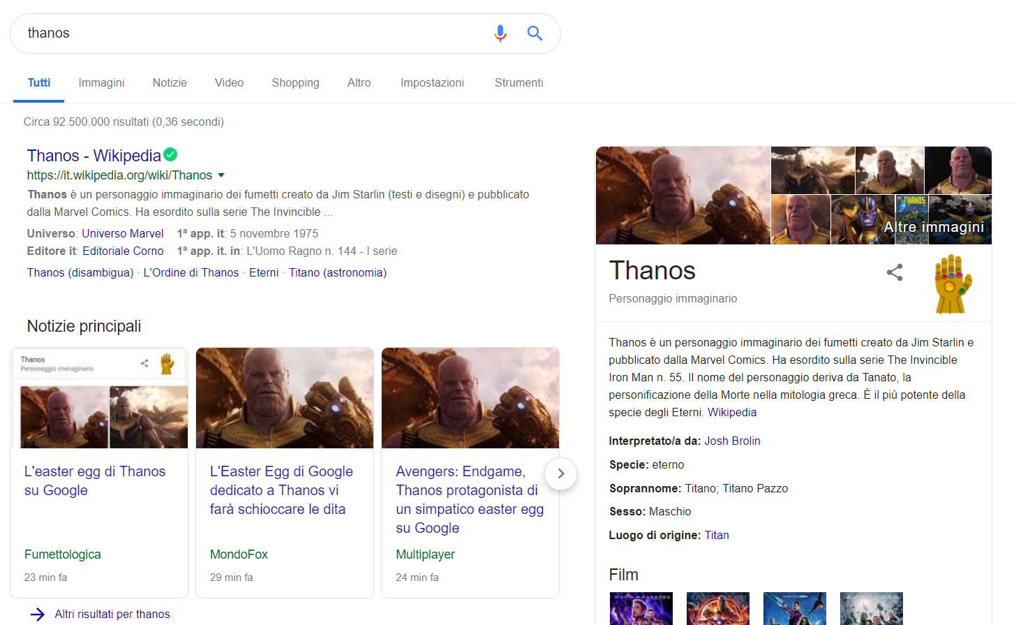Follow the Josh Brolin link
Image resolution: width=1014 pixels, height=625 pixels.
[x=732, y=441]
